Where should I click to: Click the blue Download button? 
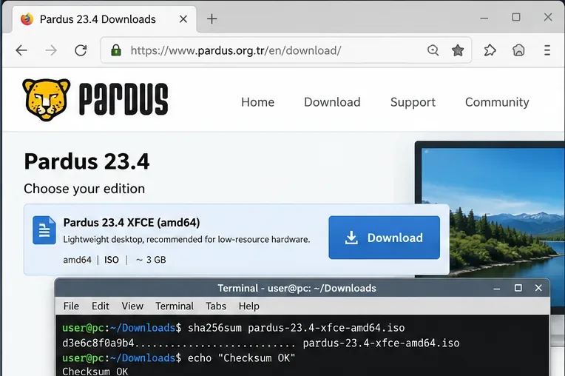384,238
